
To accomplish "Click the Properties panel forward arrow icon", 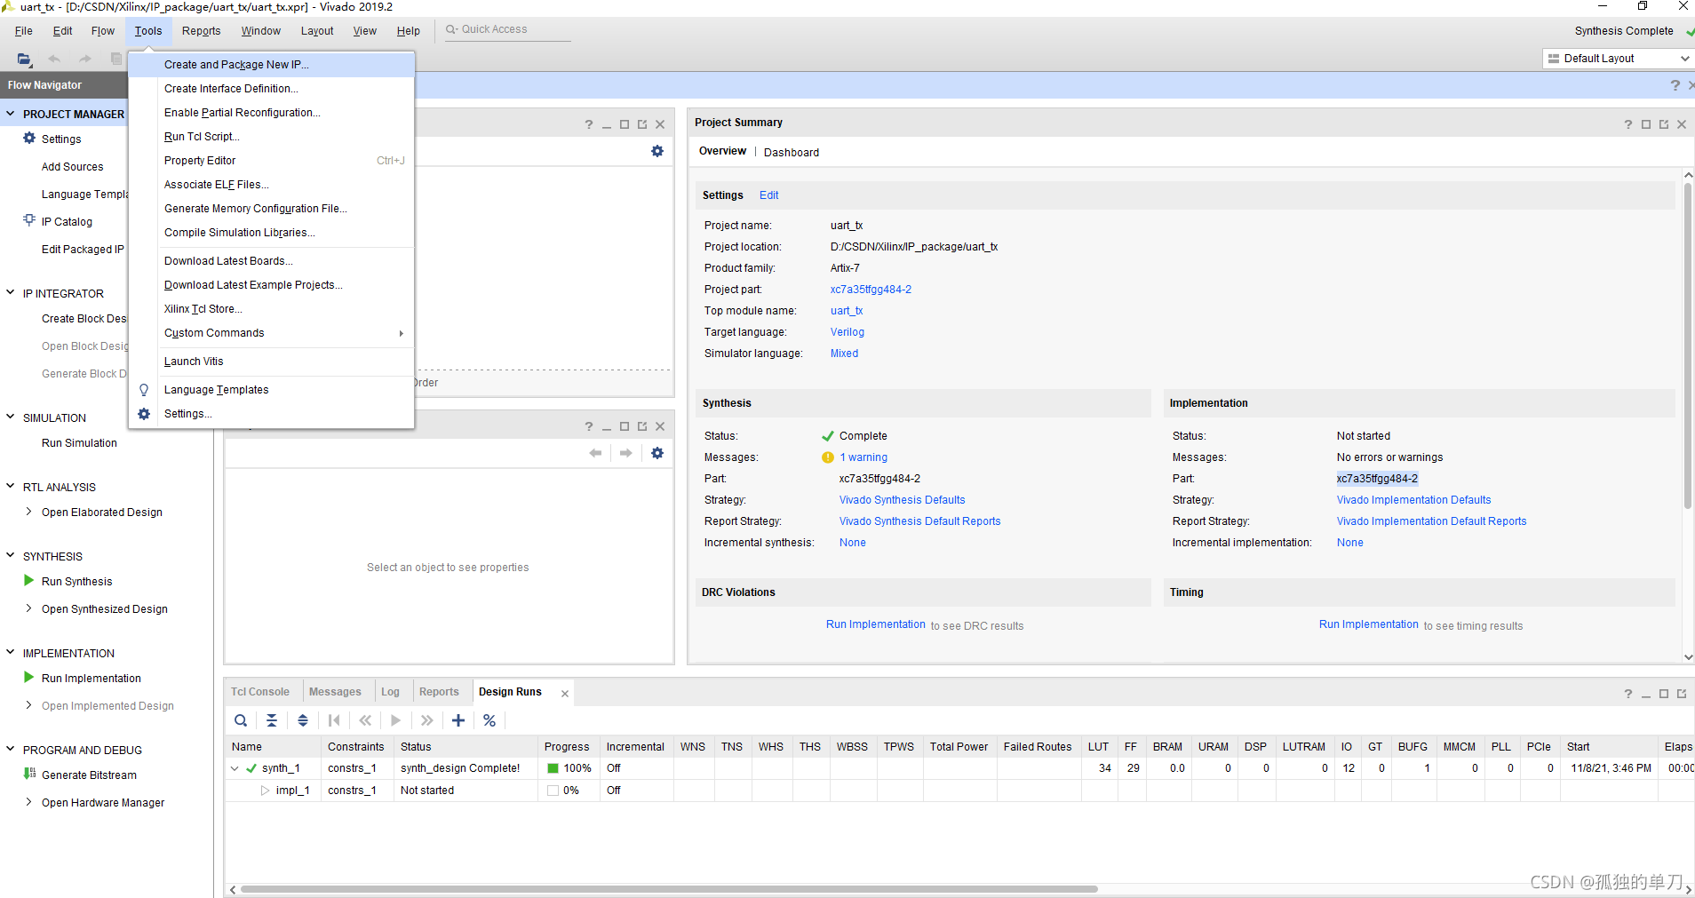I will (626, 453).
